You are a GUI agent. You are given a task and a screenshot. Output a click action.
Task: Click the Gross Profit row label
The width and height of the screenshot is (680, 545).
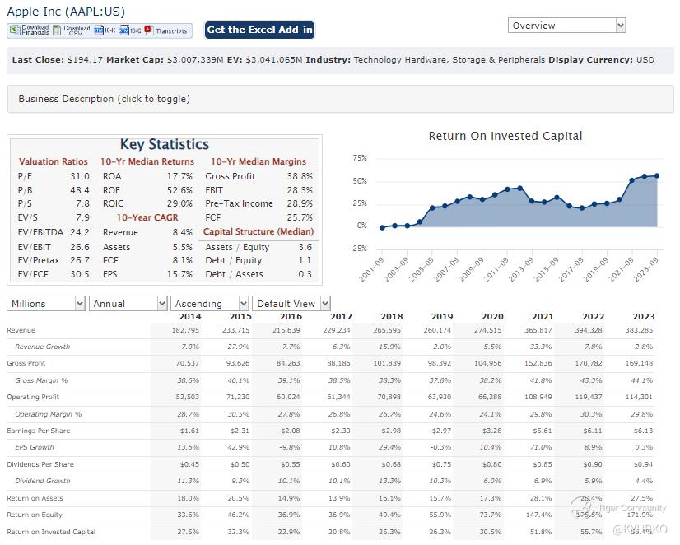point(26,363)
